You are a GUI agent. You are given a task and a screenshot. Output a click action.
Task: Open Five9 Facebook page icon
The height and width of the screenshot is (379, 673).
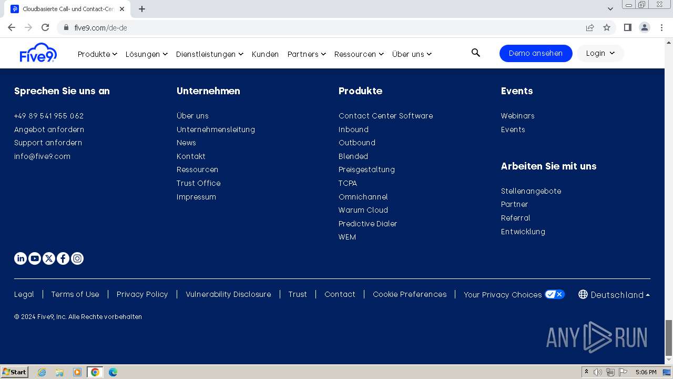(x=63, y=258)
